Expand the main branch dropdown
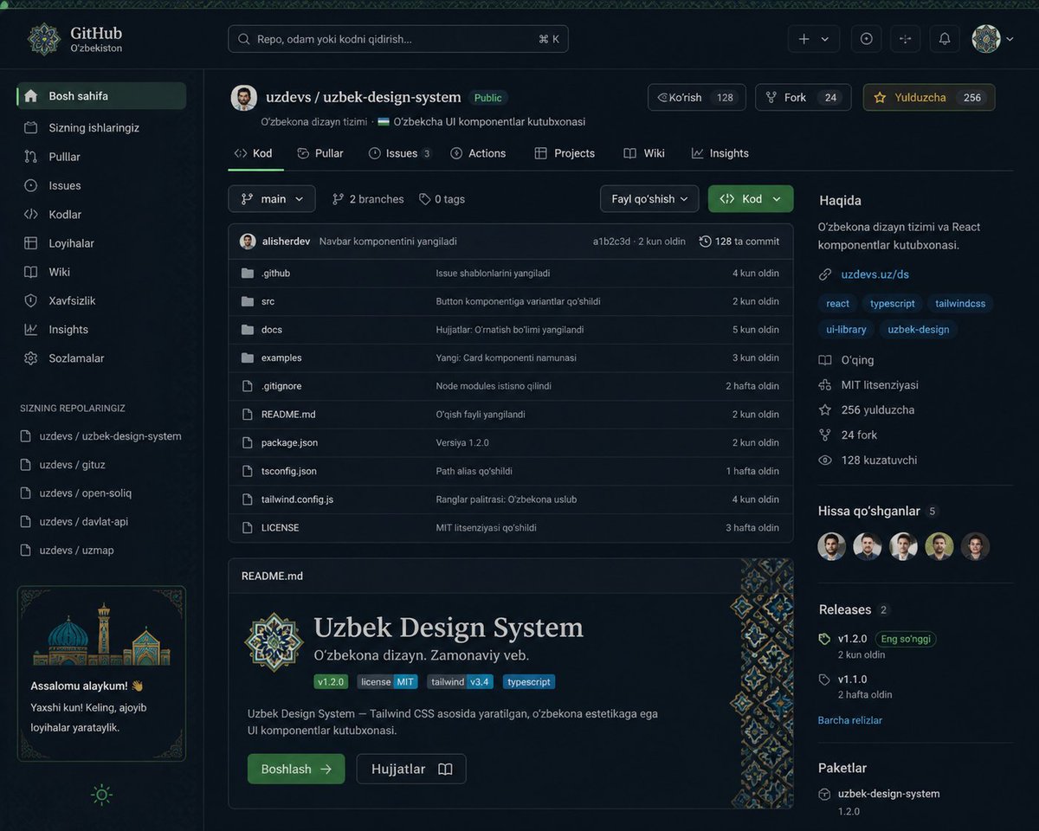Screen dimensions: 1039x831 pos(272,199)
